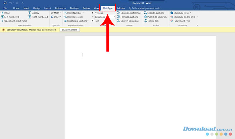Open the Equations browse combo box
Image resolution: width=235 pixels, height=139 pixels.
click(104, 17)
